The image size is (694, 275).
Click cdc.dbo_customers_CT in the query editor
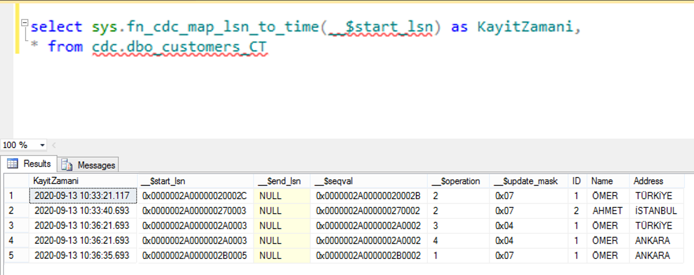coord(180,47)
